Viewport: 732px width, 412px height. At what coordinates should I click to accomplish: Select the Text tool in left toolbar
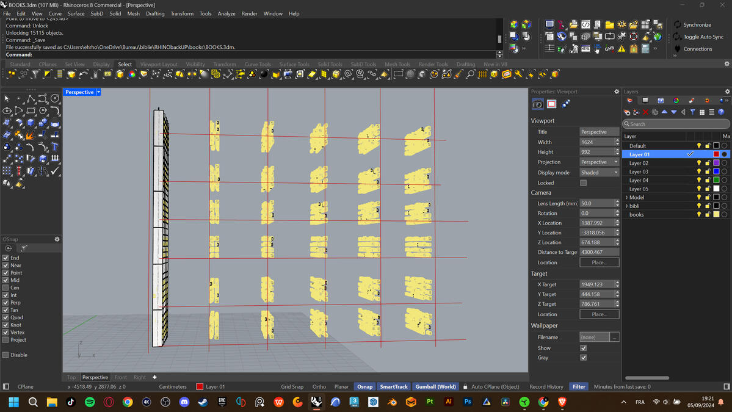(55, 146)
